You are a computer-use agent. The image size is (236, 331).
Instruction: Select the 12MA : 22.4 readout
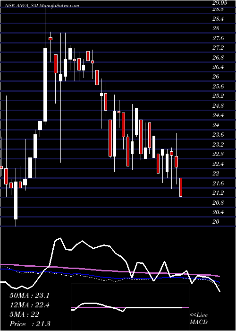click(x=29, y=305)
